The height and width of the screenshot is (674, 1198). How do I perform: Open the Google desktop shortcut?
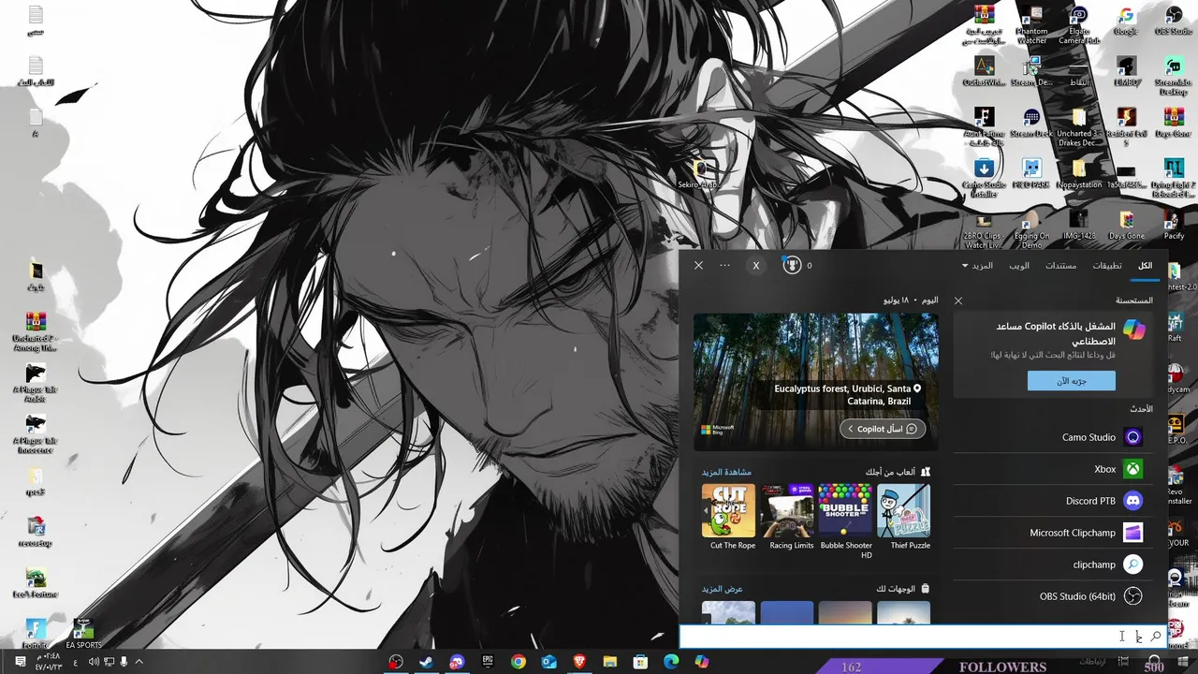(1126, 22)
